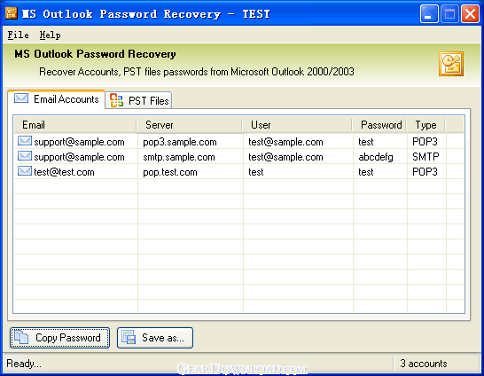Sort by the Password column header
Viewport: 484px width, 376px height.
click(x=379, y=125)
